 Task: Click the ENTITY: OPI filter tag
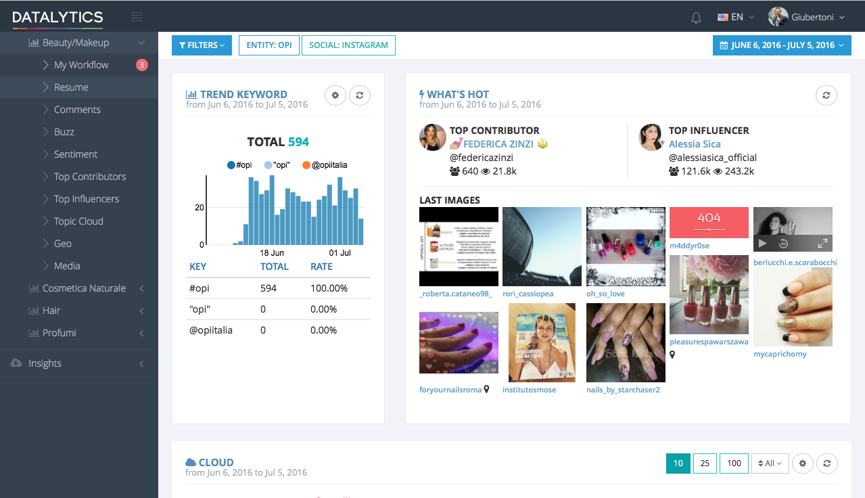coord(269,45)
